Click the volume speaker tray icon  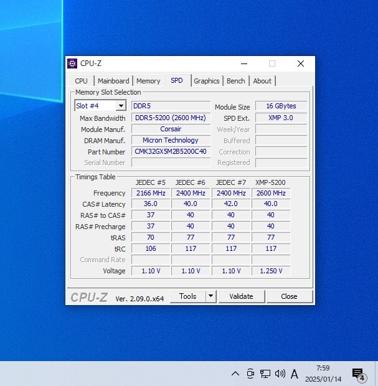pyautogui.click(x=280, y=374)
